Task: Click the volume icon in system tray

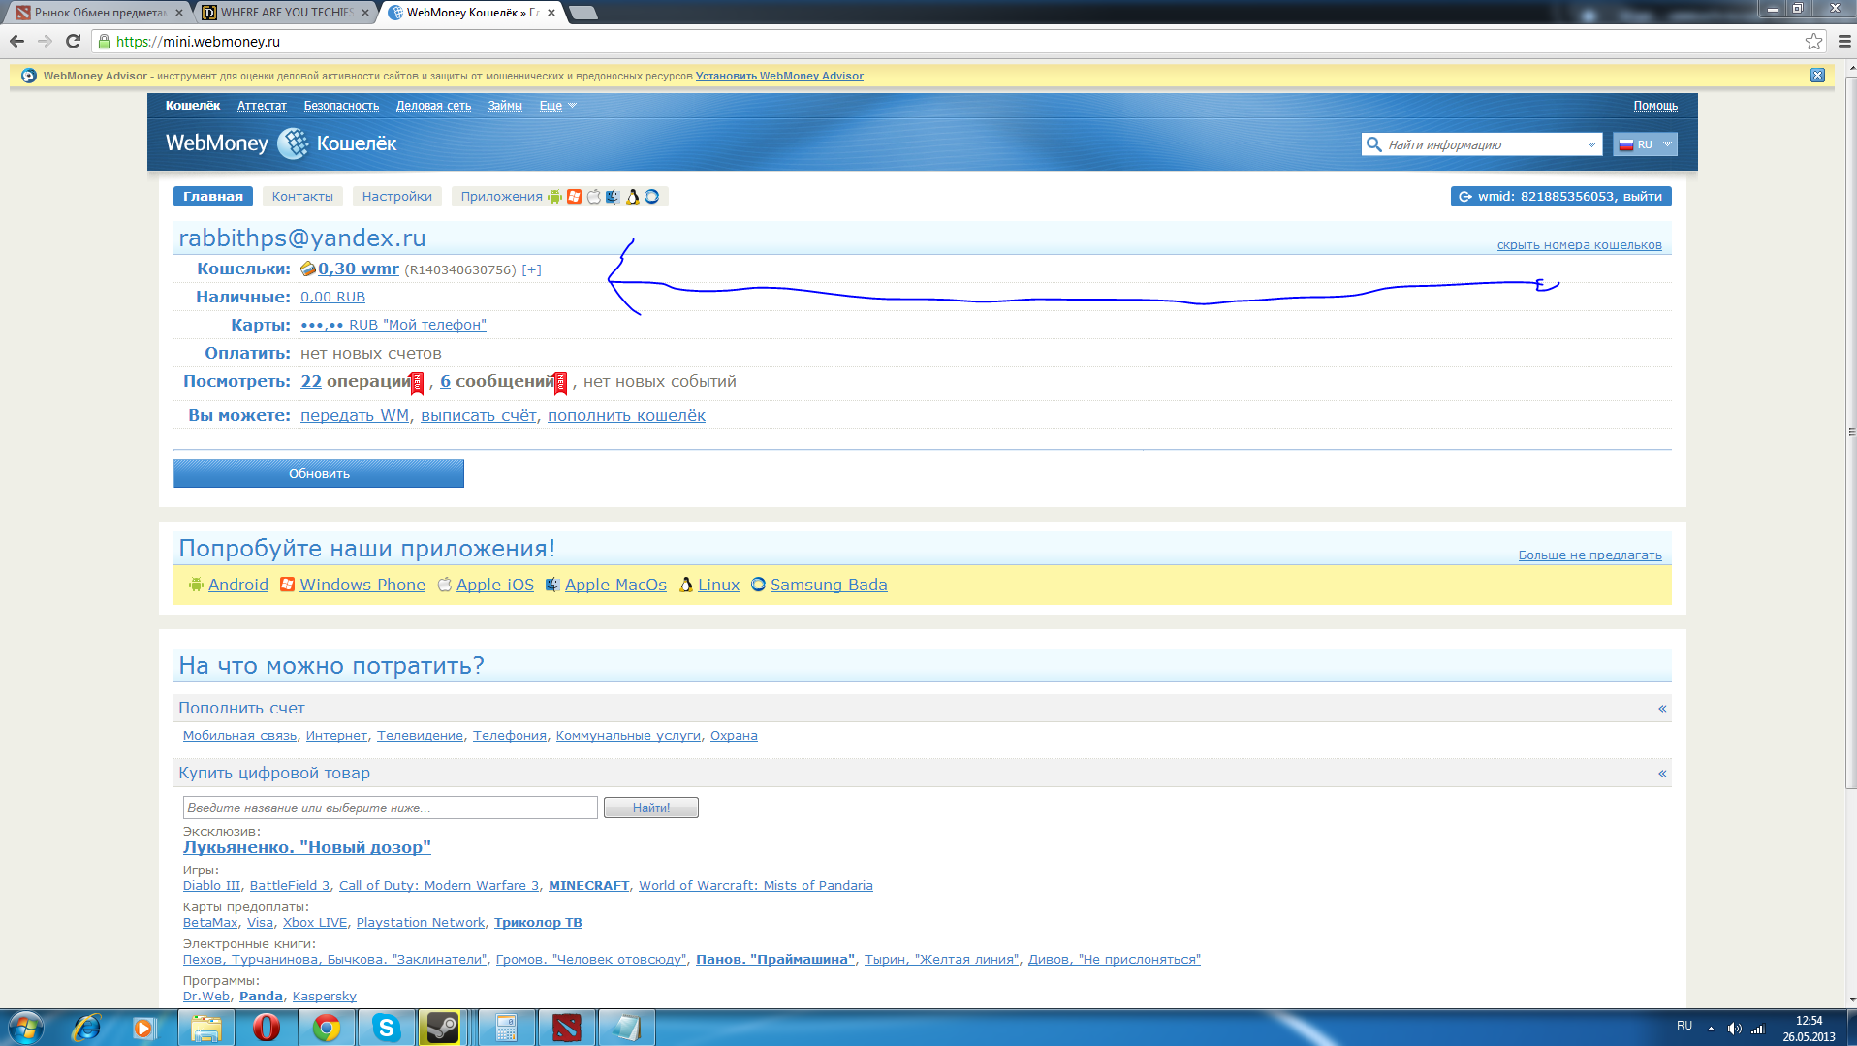Action: (1734, 1029)
